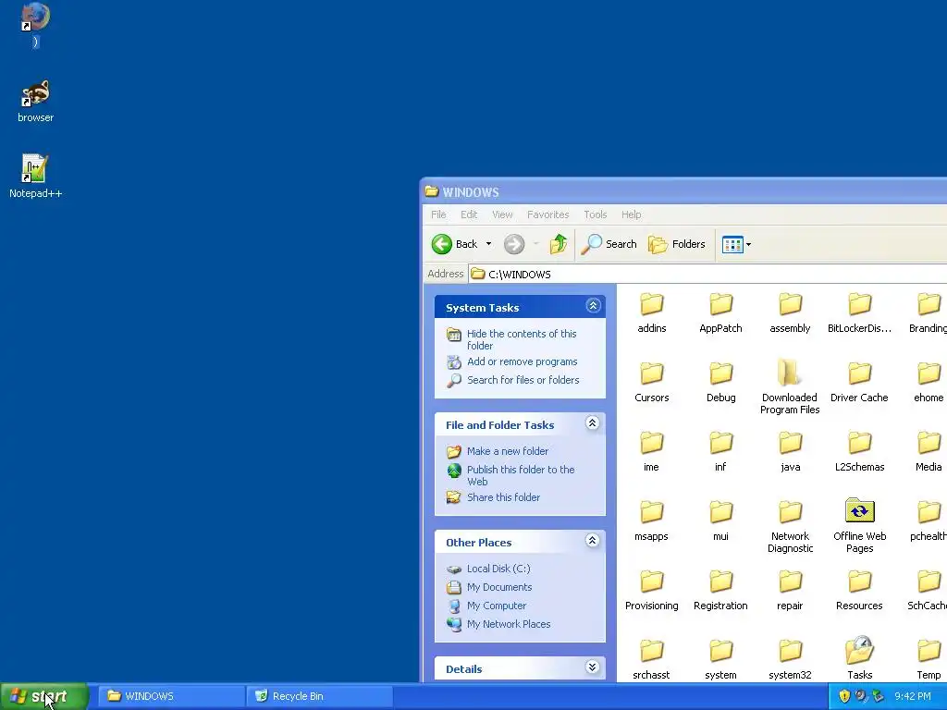Click the clock showing 9:42 PM
The image size is (947, 710).
pos(913,696)
